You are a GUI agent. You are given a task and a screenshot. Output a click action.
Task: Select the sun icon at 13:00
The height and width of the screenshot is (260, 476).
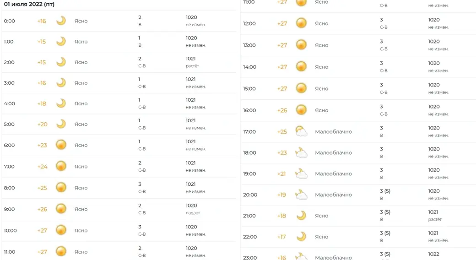[301, 45]
